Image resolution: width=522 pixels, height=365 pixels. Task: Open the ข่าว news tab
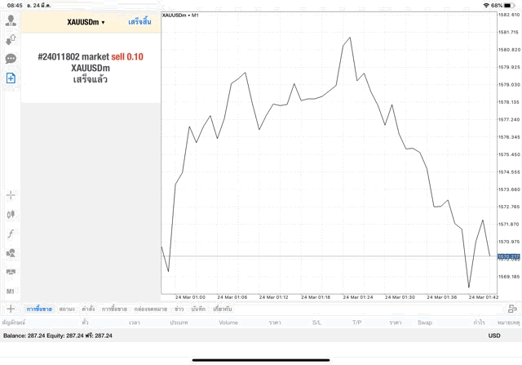pyautogui.click(x=179, y=309)
